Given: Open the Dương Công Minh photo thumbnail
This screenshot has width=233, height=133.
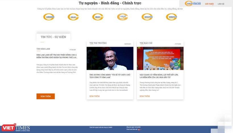Looking at the screenshot, I should coord(110,58).
